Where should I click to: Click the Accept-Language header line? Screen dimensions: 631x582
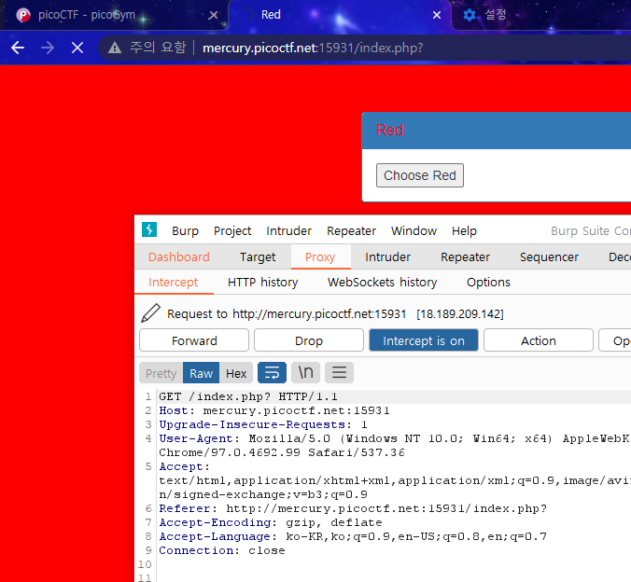[x=353, y=536]
